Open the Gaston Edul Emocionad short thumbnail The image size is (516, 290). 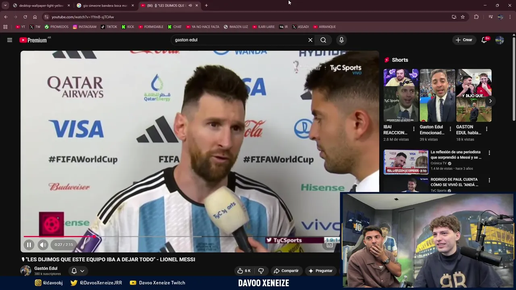tap(437, 95)
